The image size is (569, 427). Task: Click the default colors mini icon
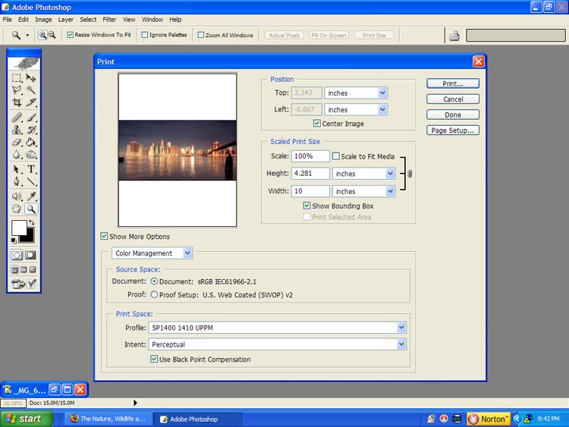point(14,240)
